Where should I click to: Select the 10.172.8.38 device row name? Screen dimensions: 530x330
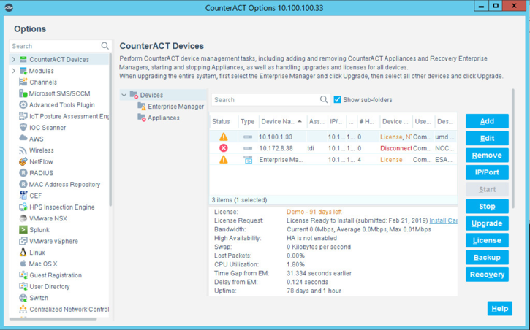tap(276, 148)
